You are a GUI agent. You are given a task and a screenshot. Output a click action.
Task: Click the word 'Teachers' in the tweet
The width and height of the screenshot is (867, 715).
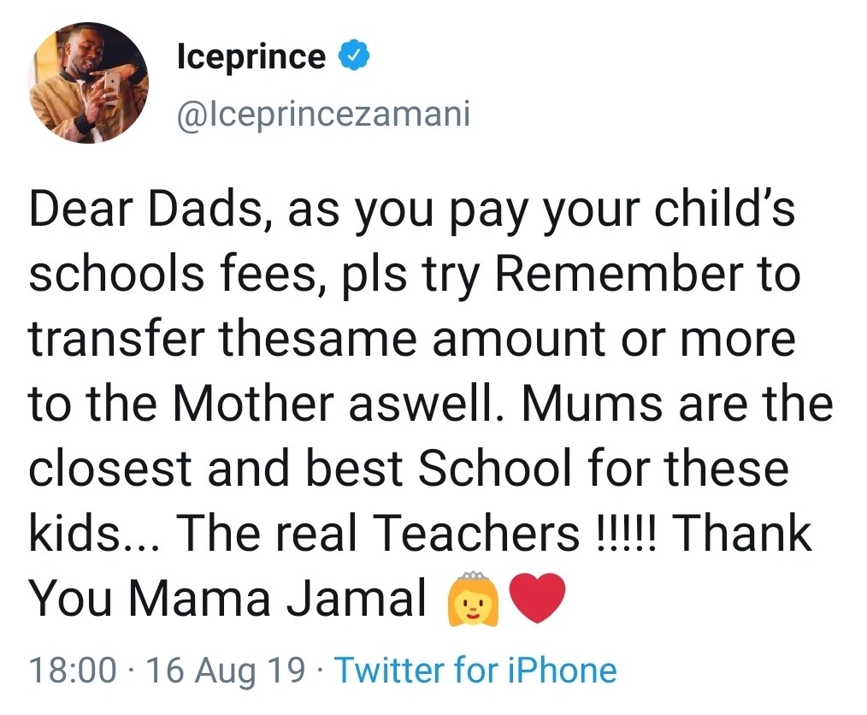point(476,534)
